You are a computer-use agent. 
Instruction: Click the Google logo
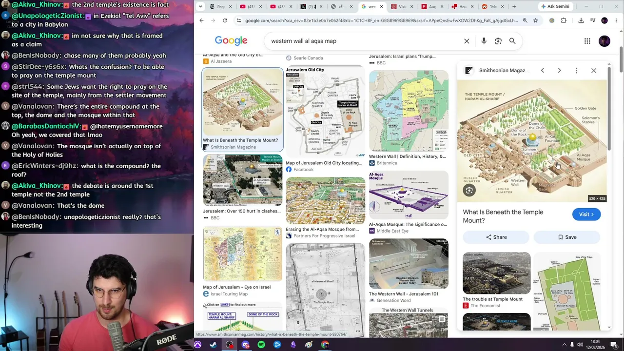231,41
